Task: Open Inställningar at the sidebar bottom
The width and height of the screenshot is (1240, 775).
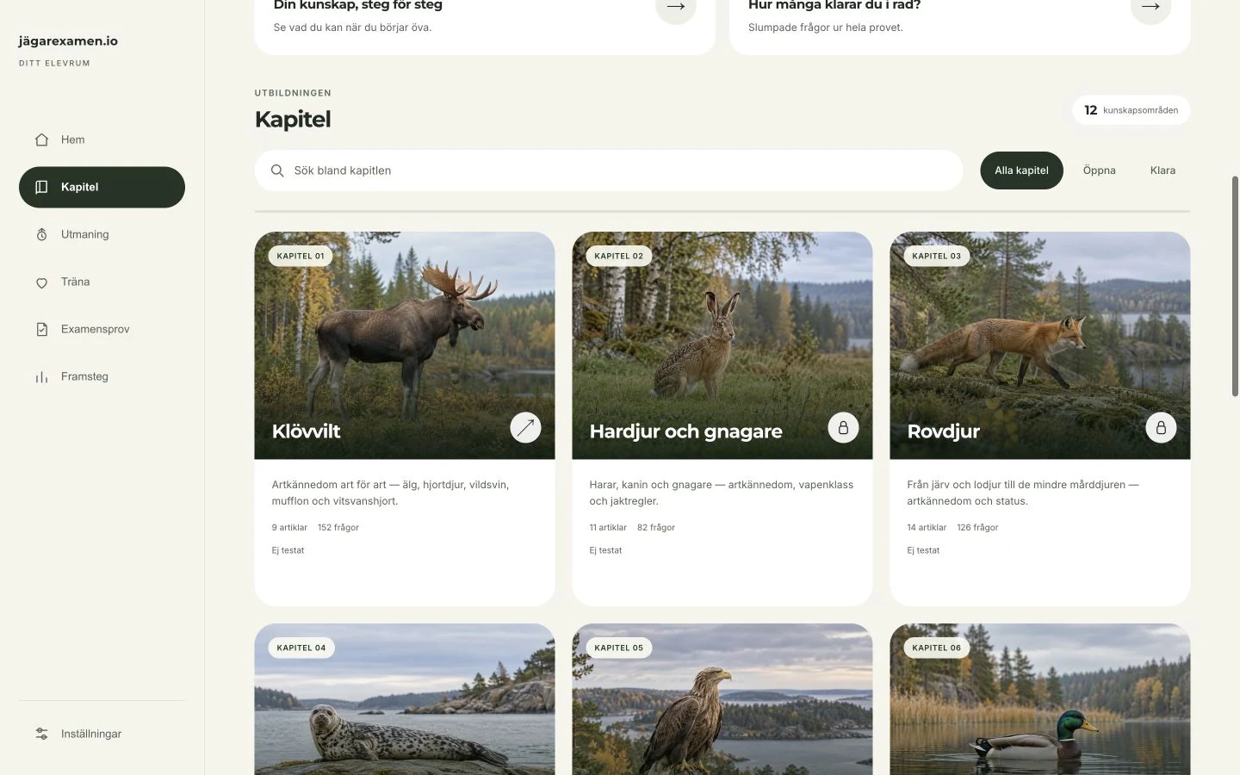Action: pyautogui.click(x=102, y=734)
